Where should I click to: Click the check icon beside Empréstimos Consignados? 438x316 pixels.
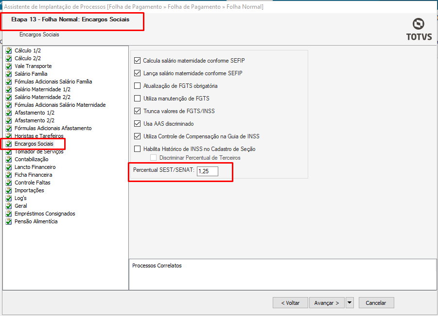point(9,214)
